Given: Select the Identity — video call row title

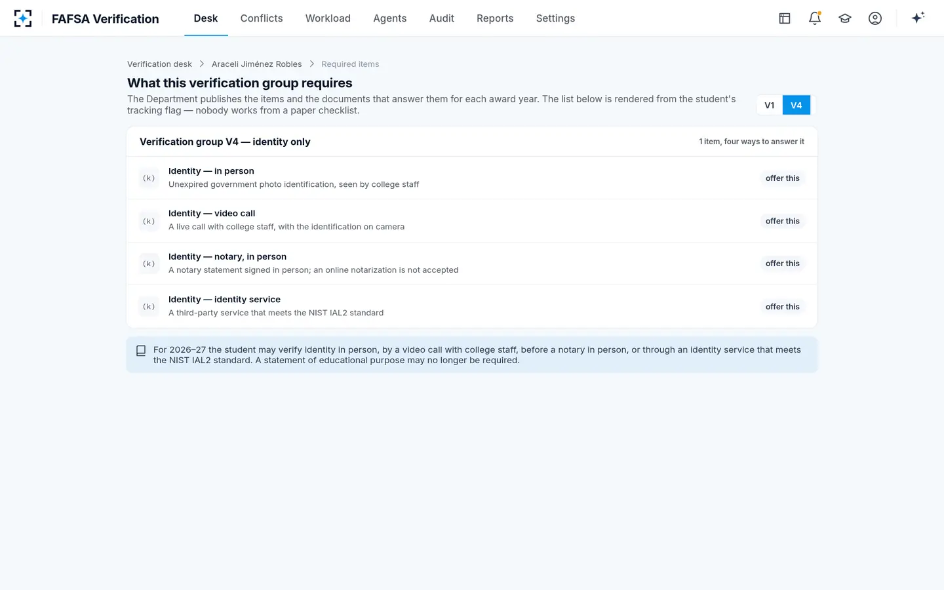Looking at the screenshot, I should (212, 214).
